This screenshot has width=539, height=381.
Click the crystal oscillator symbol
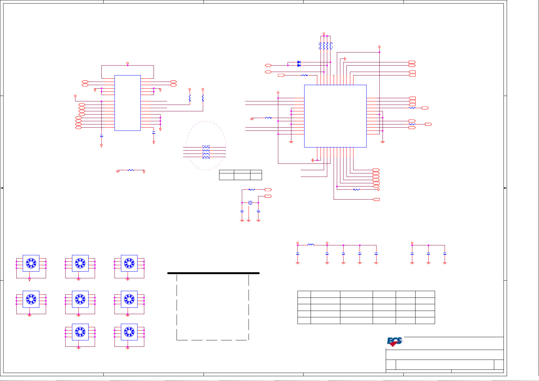250,203
